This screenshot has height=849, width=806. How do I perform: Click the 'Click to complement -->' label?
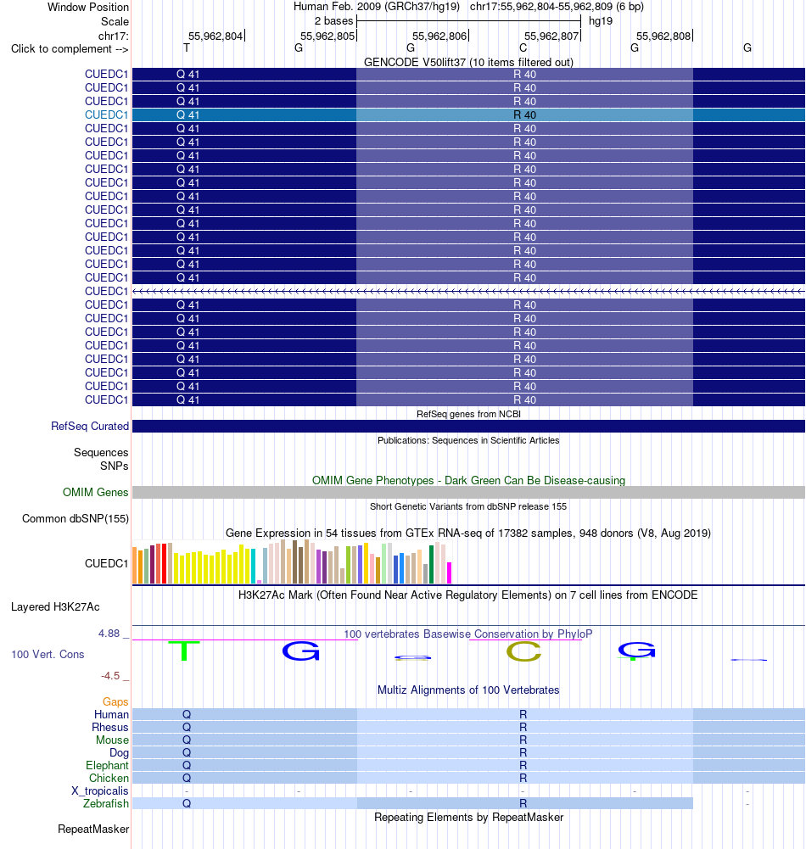(70, 48)
